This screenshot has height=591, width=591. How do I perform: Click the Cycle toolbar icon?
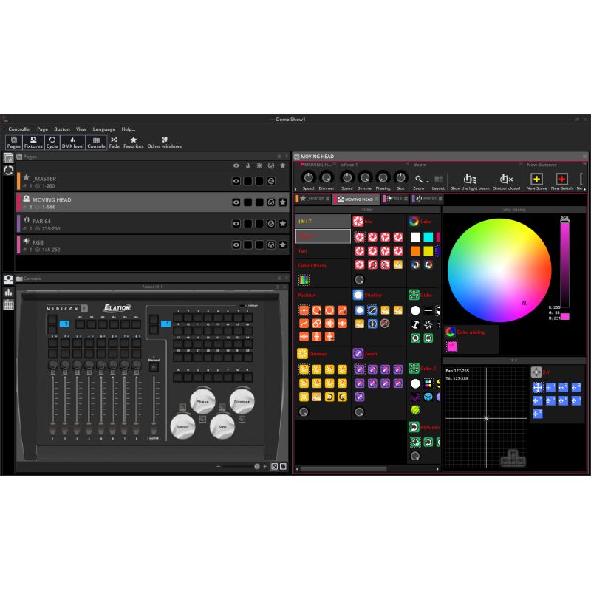(52, 142)
